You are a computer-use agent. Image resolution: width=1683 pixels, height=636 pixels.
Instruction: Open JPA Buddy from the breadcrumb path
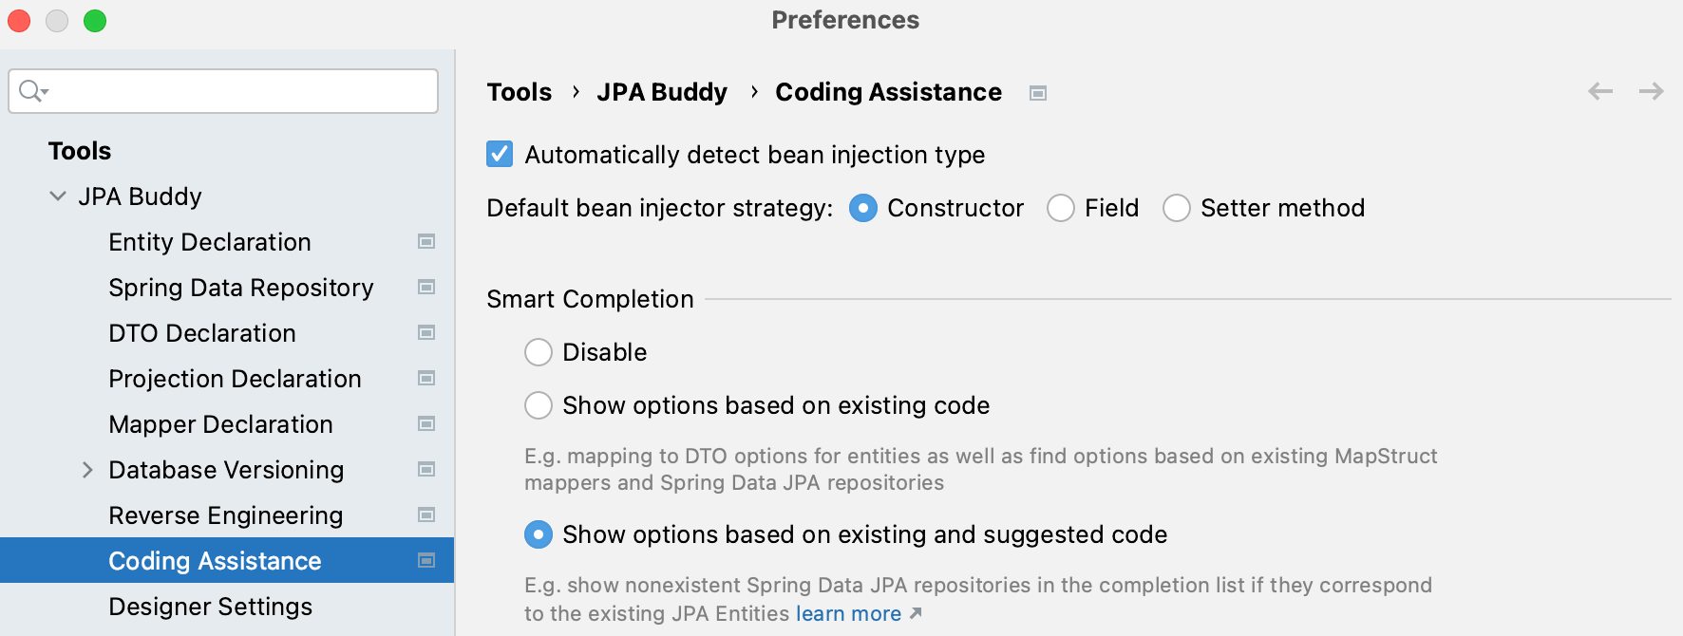coord(662,92)
